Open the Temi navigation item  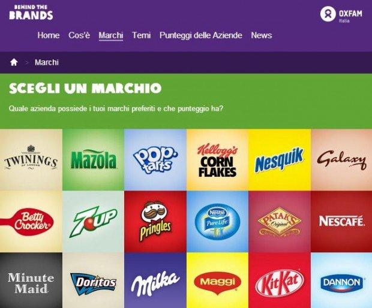point(141,35)
